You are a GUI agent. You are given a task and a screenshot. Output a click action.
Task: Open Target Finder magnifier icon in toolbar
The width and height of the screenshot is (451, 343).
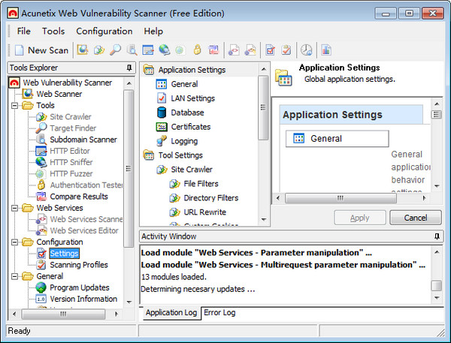115,50
